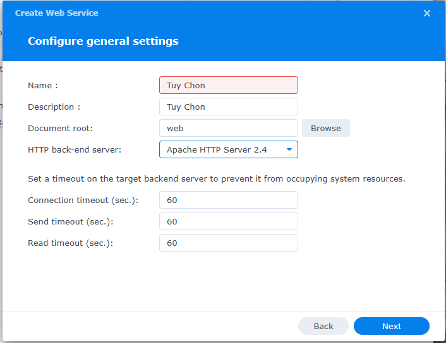Screen dimensions: 446x343
Task: Close the Create Web Service dialog
Action: tap(427, 13)
